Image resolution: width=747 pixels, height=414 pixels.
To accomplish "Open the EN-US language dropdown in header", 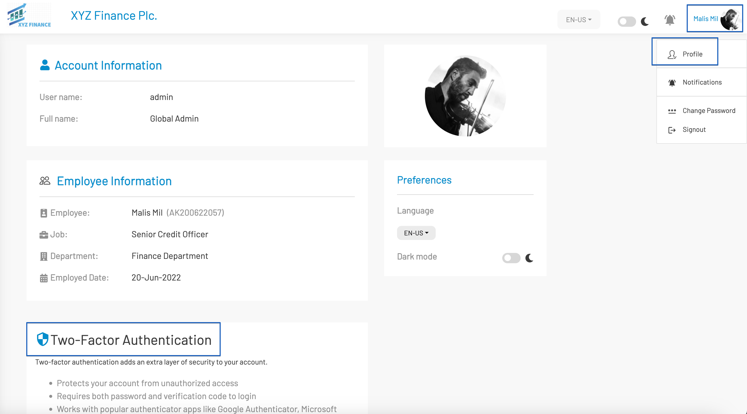I will [579, 20].
